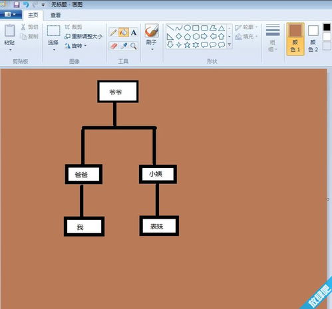Choose the Four-point star shape

pos(179,45)
